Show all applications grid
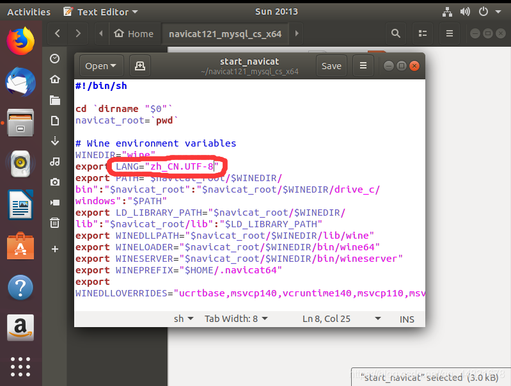The image size is (511, 386). click(x=20, y=367)
